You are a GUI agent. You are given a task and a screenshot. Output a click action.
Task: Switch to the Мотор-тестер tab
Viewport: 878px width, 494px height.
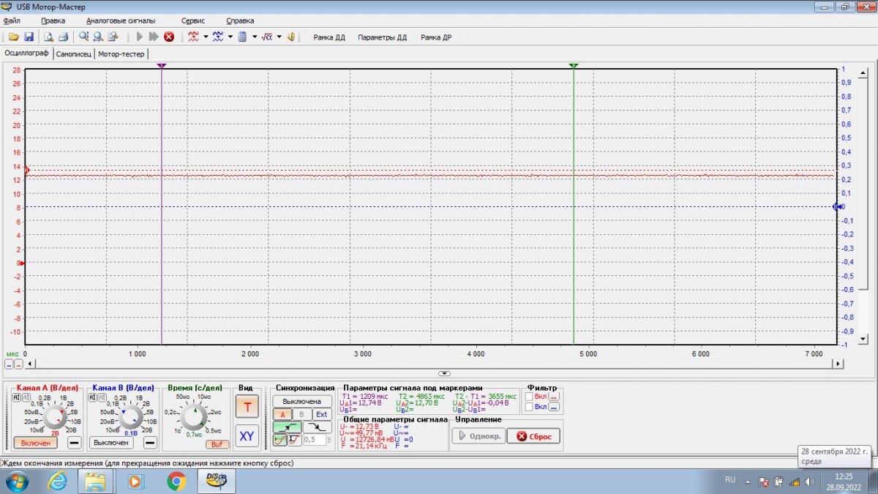point(121,53)
